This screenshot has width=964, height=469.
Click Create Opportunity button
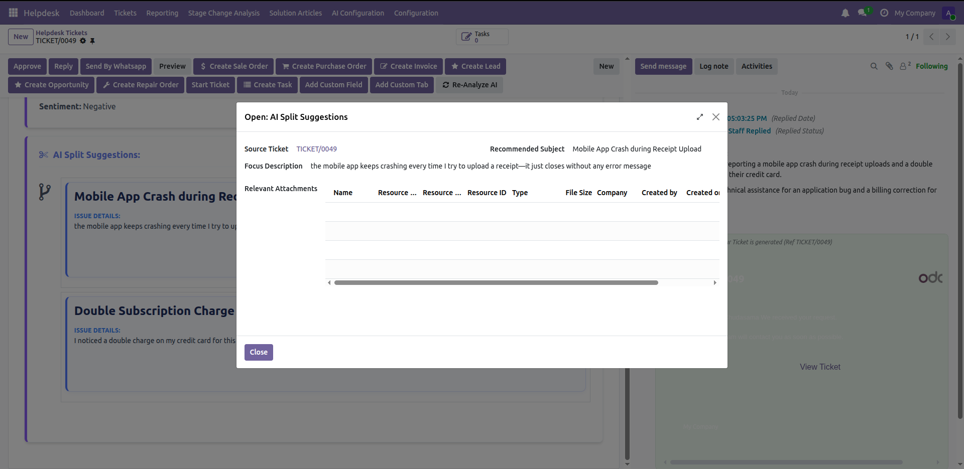point(51,85)
